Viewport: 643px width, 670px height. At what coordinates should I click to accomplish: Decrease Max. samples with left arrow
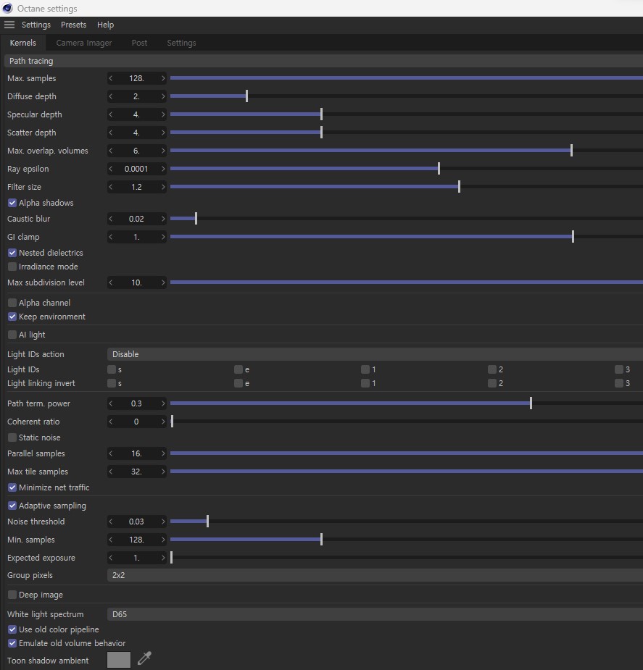(x=111, y=78)
